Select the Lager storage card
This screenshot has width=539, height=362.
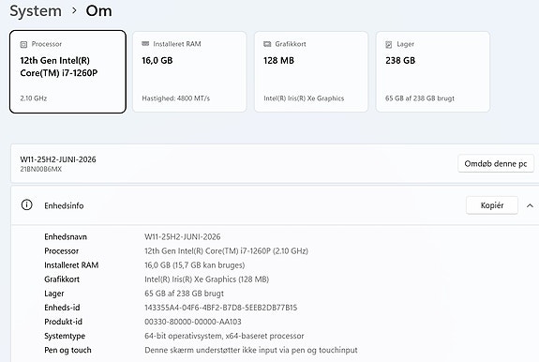point(433,71)
